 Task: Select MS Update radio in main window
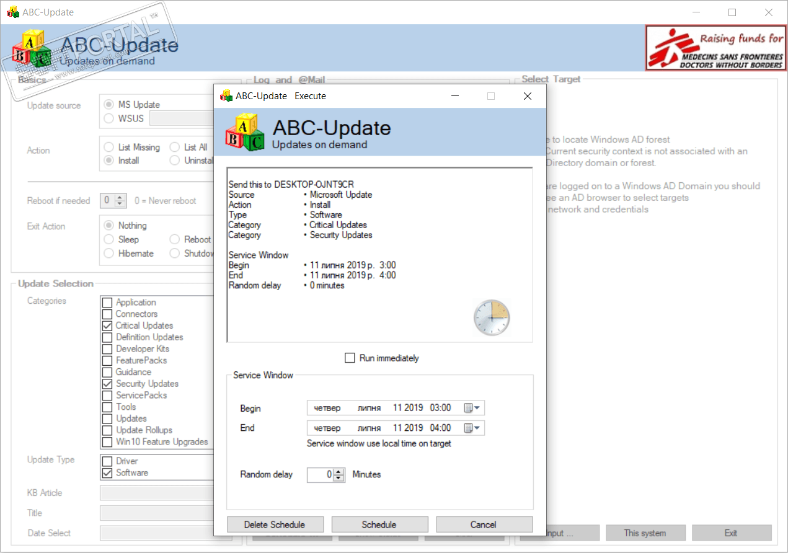click(109, 105)
